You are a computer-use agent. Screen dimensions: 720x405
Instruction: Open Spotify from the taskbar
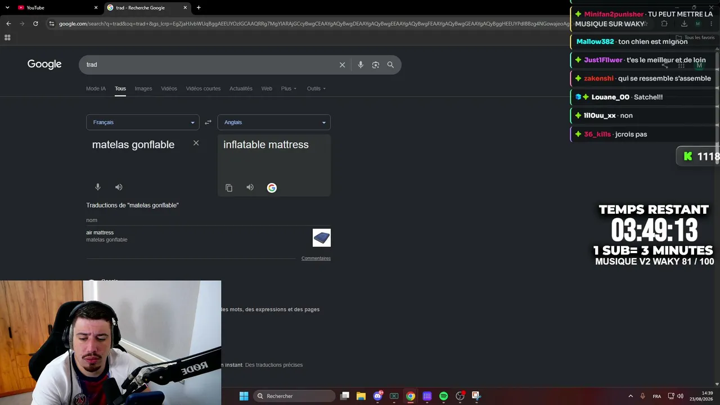tap(444, 396)
